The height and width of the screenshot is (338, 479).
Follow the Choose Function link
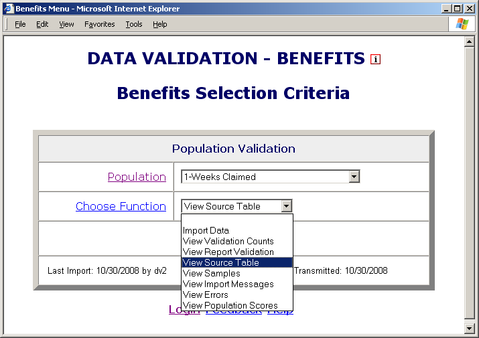[121, 206]
